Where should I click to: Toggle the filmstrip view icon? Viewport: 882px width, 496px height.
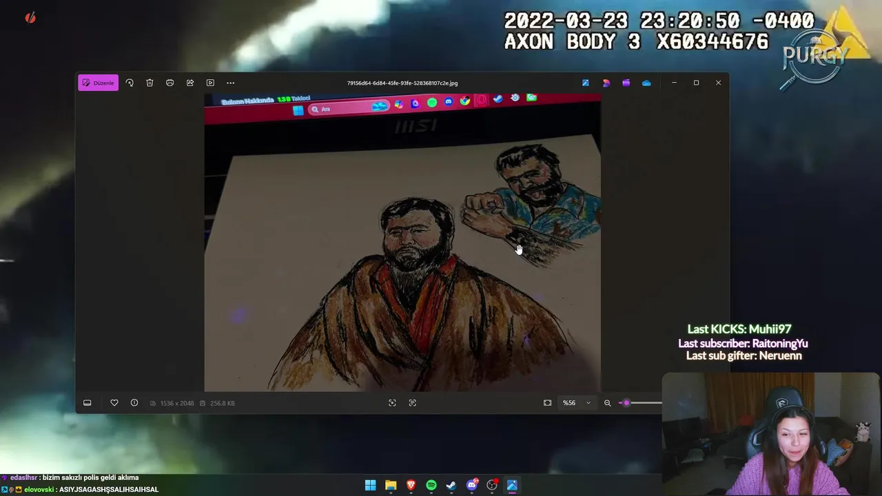point(88,403)
